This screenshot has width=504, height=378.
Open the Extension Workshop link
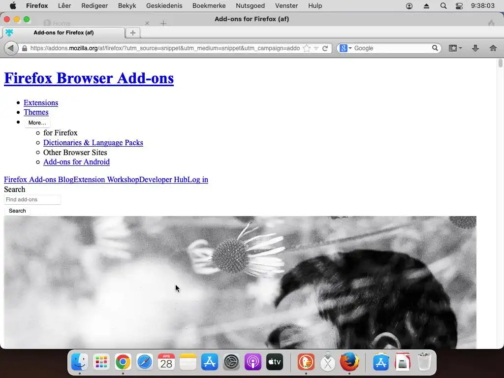(x=106, y=180)
